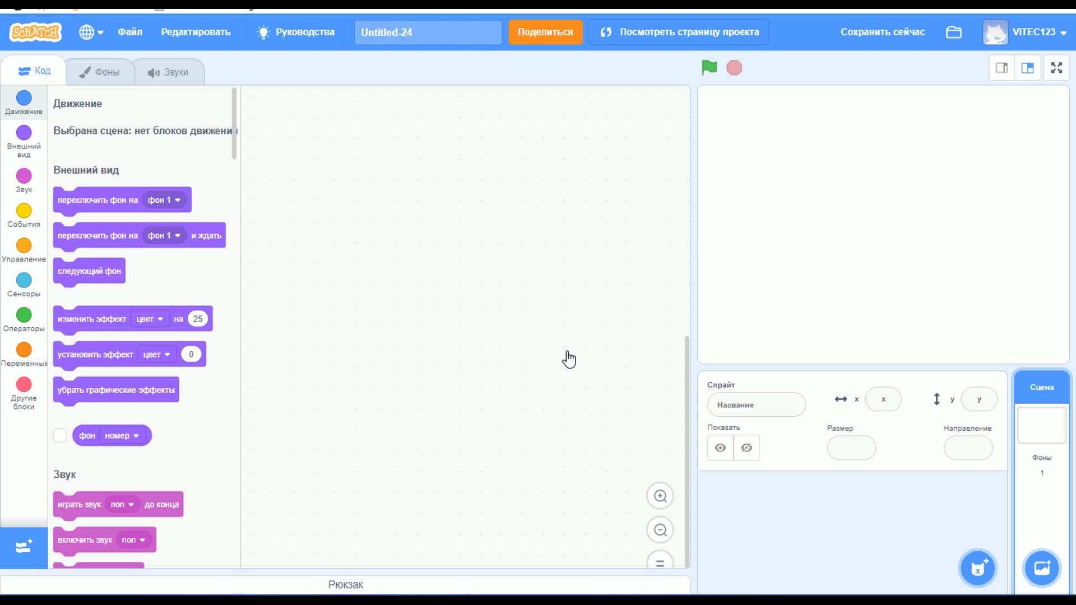Click the project title field Untitled-24
Image resolution: width=1076 pixels, height=605 pixels.
[428, 32]
